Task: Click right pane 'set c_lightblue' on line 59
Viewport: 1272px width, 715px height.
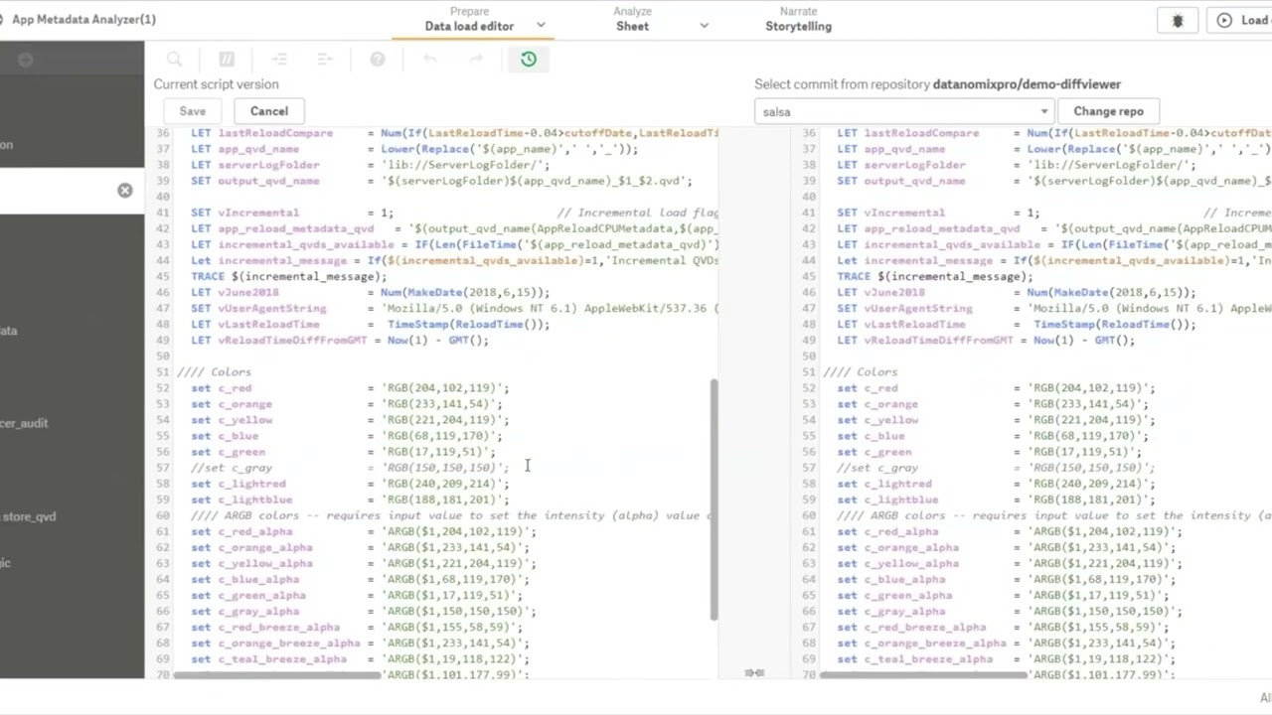Action: [x=887, y=500]
